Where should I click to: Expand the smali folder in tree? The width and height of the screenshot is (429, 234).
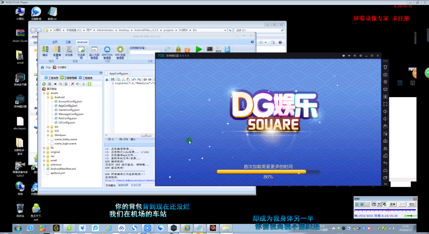pyautogui.click(x=44, y=160)
